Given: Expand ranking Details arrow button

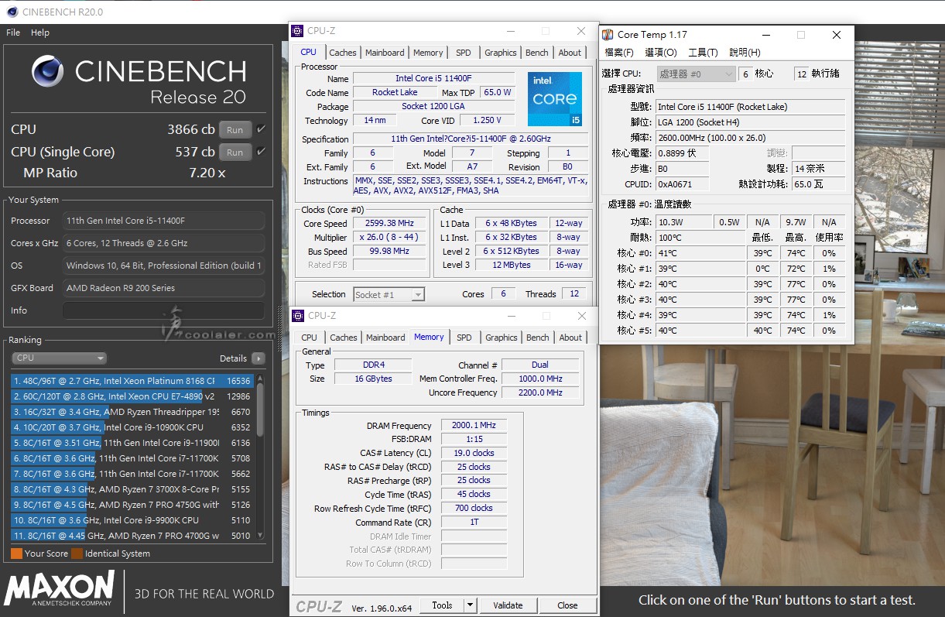Looking at the screenshot, I should [x=258, y=358].
